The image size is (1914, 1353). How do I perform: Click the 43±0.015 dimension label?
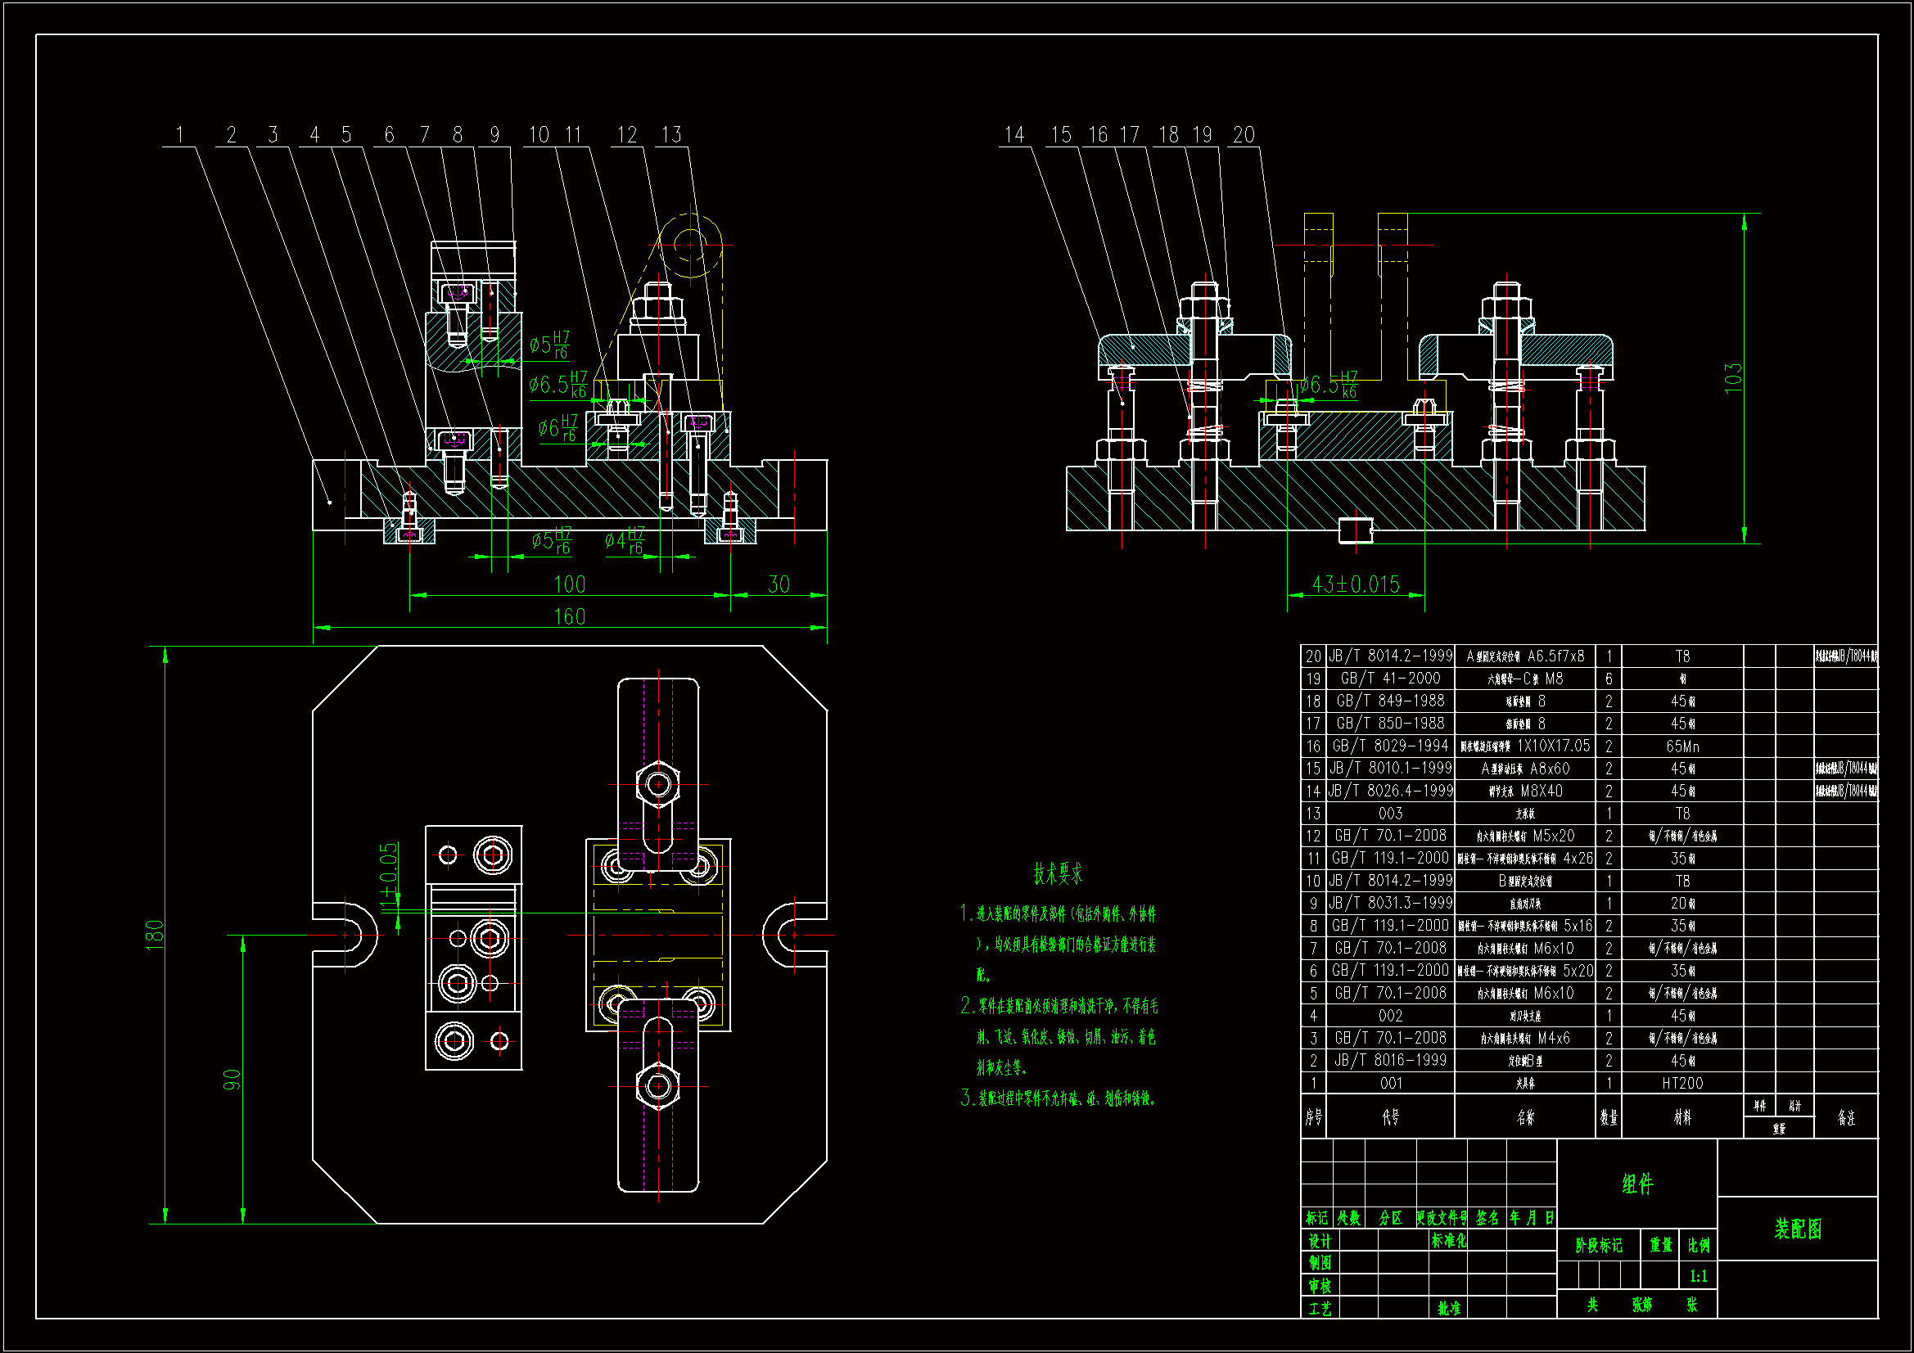(x=1356, y=584)
